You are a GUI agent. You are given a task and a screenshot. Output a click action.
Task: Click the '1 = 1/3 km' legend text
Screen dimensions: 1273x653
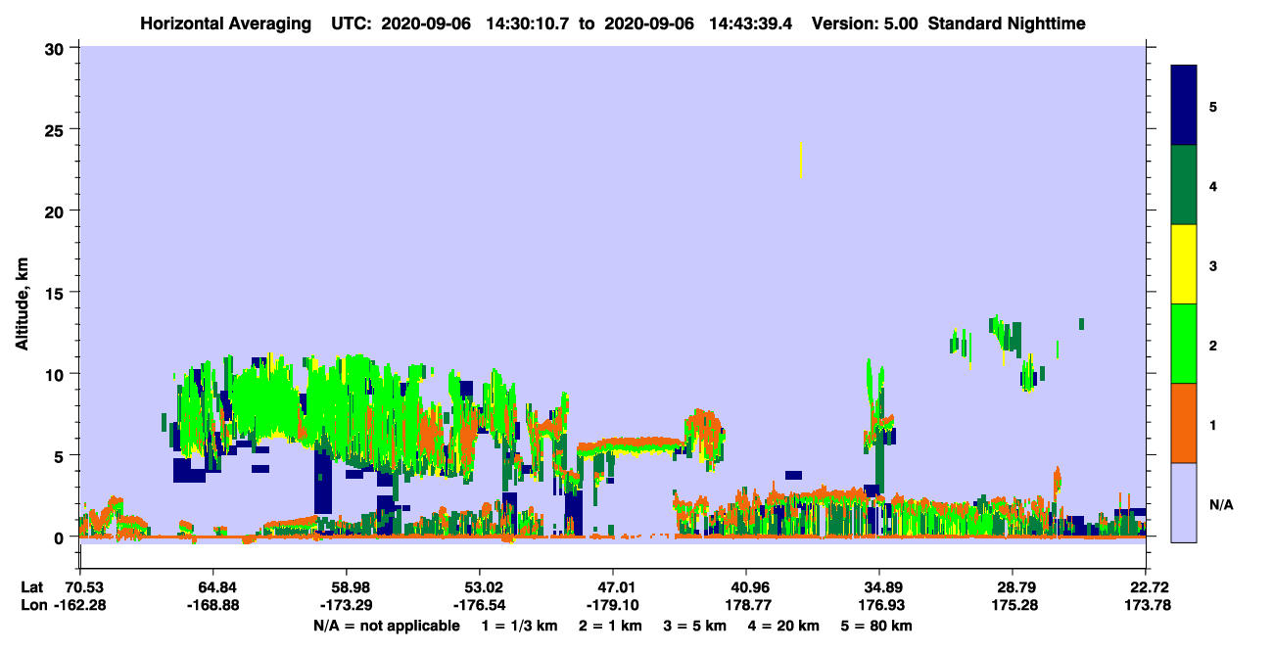520,626
